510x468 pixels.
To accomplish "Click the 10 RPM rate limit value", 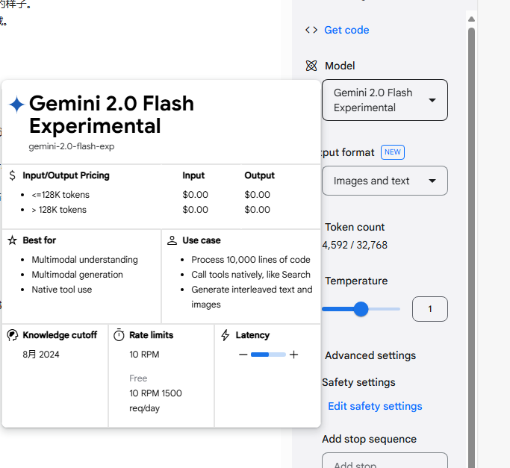I will point(144,355).
